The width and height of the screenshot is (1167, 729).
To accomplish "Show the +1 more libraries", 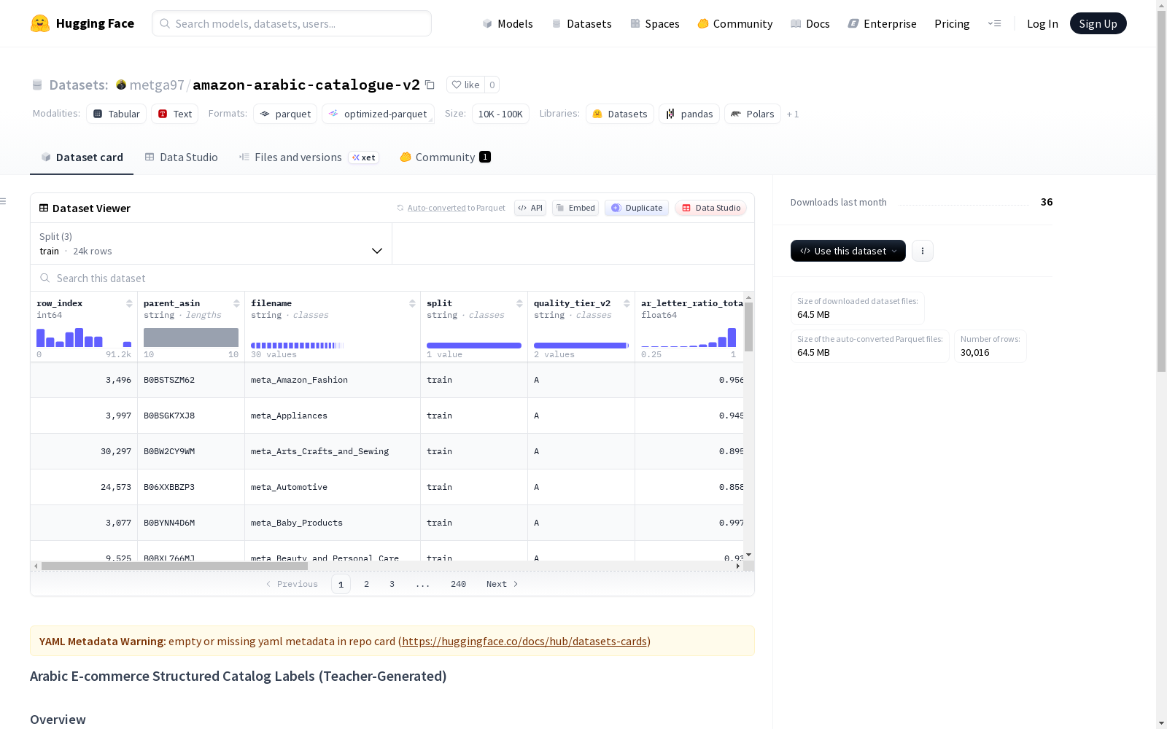I will (793, 114).
